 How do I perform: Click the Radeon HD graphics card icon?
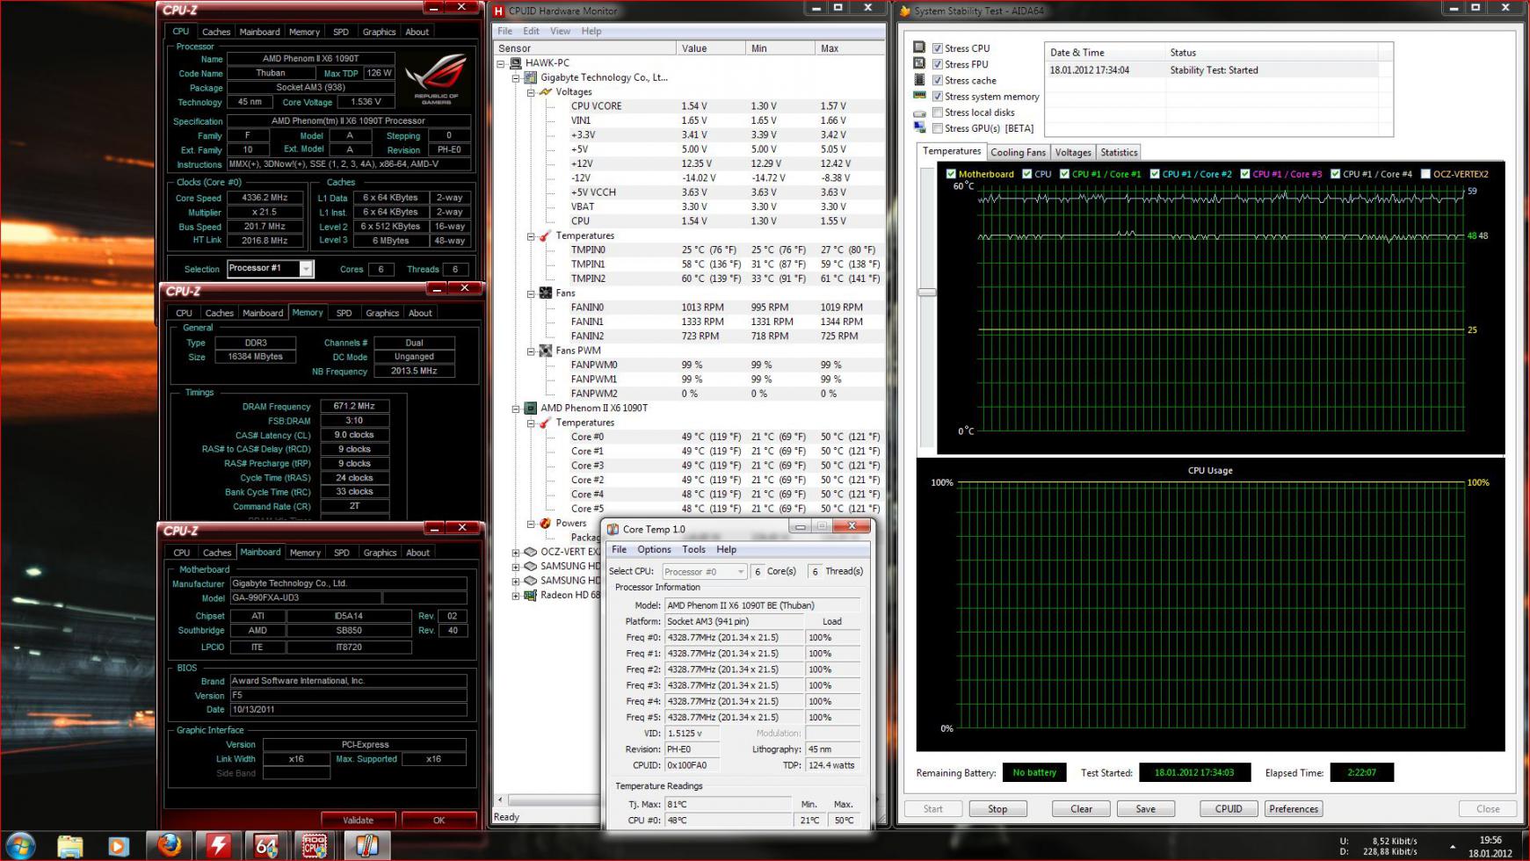[530, 595]
